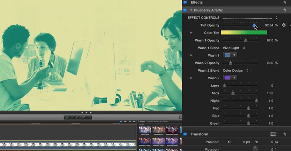
Task: Collapse the Blueberry Alfalfa effect section
Action: pyautogui.click(x=191, y=10)
